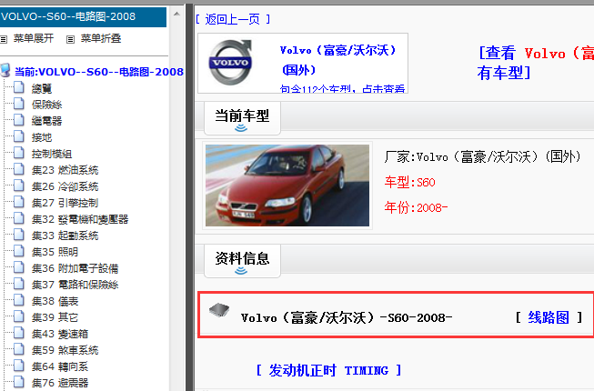Open 集38 儀表 entry
594x391 pixels.
55,301
